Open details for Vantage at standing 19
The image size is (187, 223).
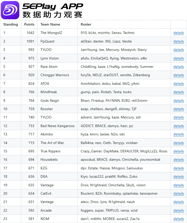coord(179,185)
